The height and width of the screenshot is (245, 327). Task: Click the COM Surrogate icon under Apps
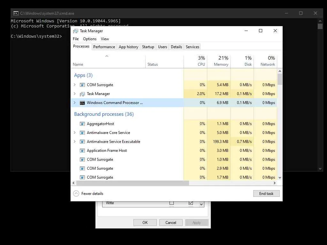point(82,85)
